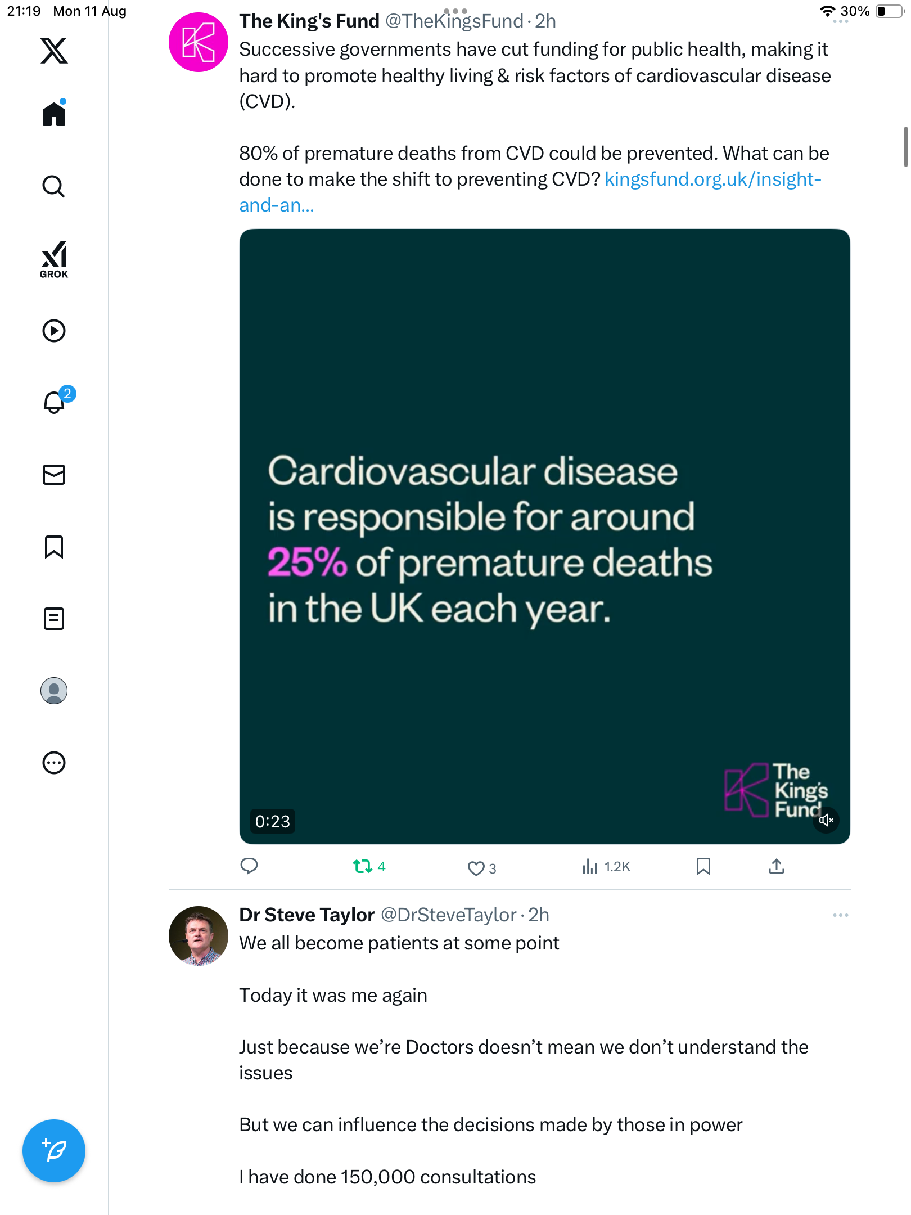Screen dimensions: 911x1215
Task: Toggle repost on King's Fund post
Action: (363, 867)
